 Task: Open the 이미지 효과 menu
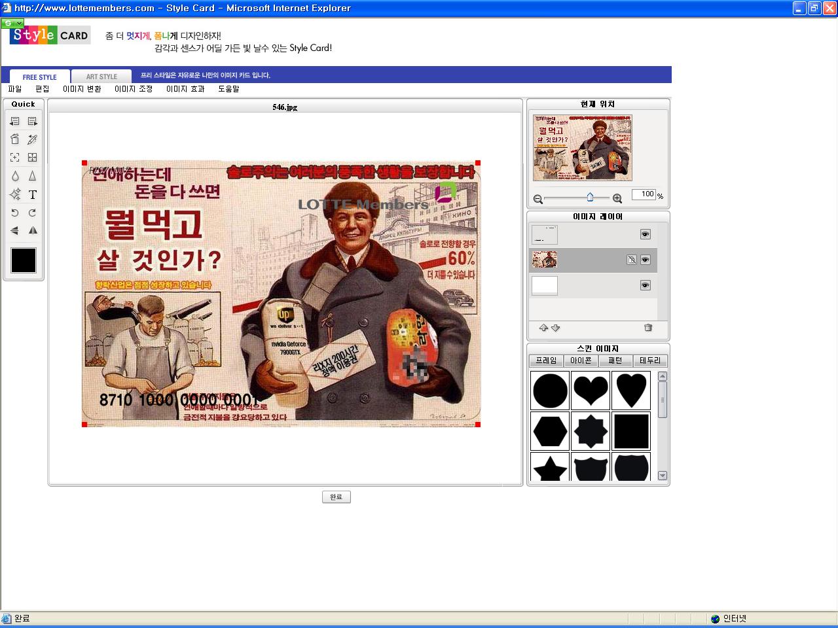(185, 89)
